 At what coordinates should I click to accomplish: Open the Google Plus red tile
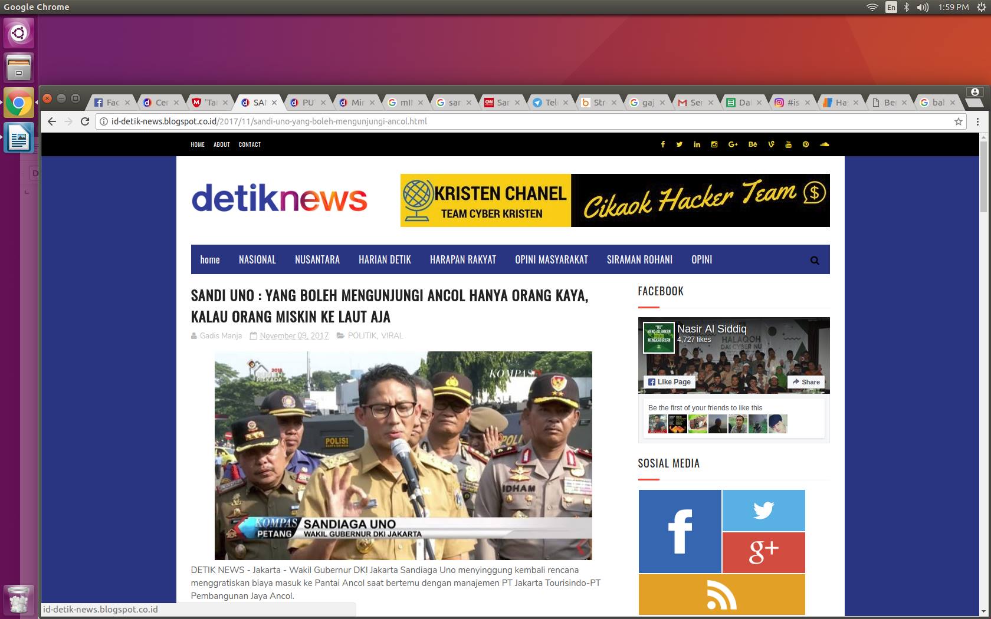[763, 552]
